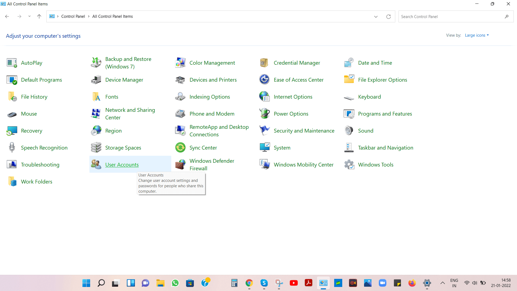The width and height of the screenshot is (517, 291).
Task: Open Device Manager control panel
Action: (124, 79)
